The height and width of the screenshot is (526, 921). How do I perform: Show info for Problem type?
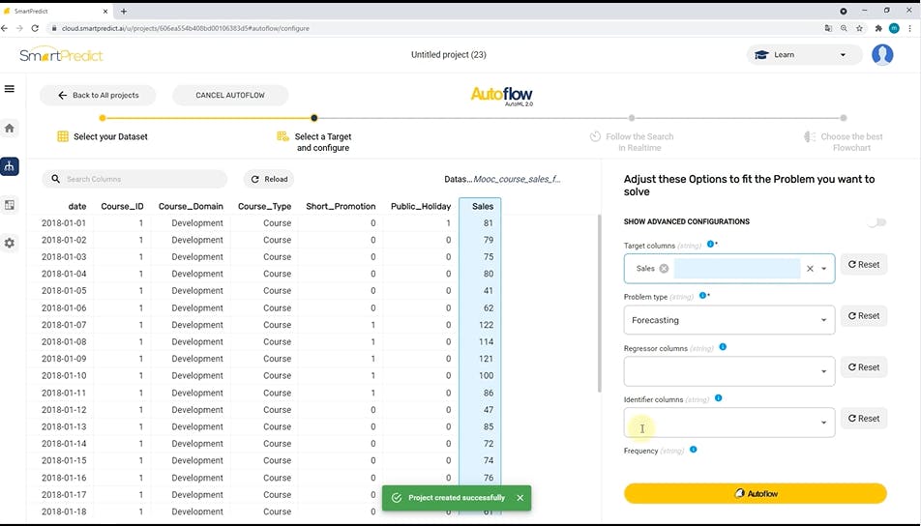pyautogui.click(x=702, y=295)
